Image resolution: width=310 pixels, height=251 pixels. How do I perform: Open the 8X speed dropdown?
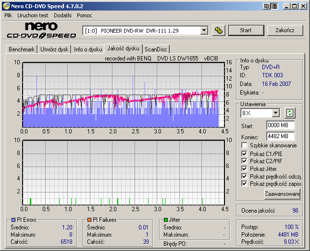(275, 113)
